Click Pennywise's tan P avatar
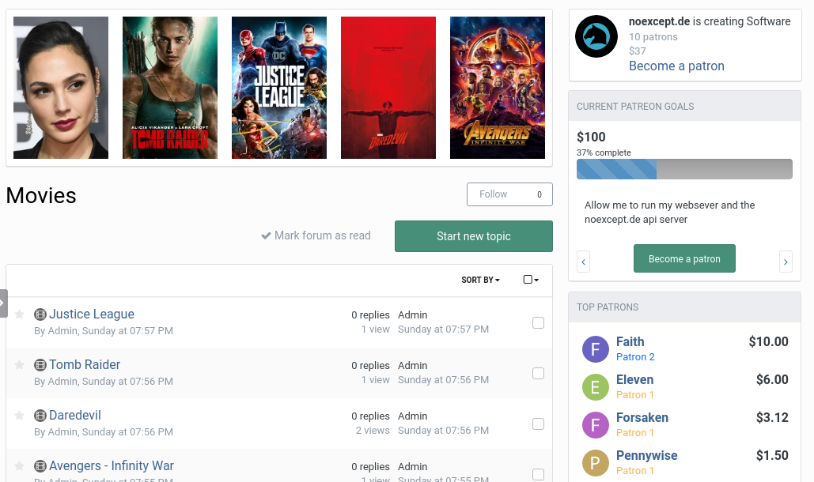This screenshot has width=814, height=482. 596,463
